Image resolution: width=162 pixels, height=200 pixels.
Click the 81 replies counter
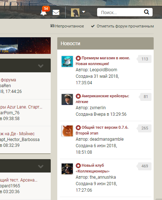pos(146,97)
